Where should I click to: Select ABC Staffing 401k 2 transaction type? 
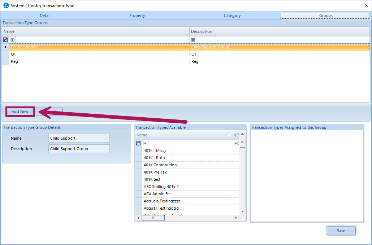(187, 187)
